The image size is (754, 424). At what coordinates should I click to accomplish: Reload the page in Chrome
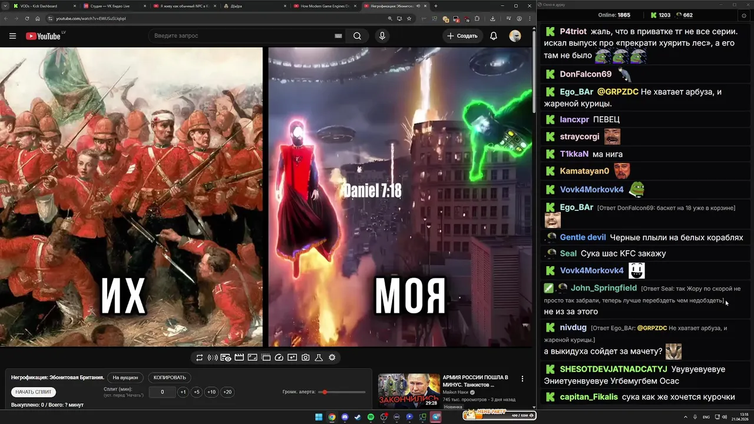27,18
